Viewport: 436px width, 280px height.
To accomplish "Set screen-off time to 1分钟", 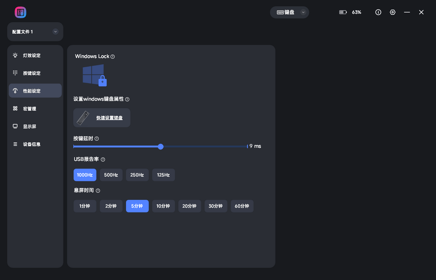I will pos(85,206).
